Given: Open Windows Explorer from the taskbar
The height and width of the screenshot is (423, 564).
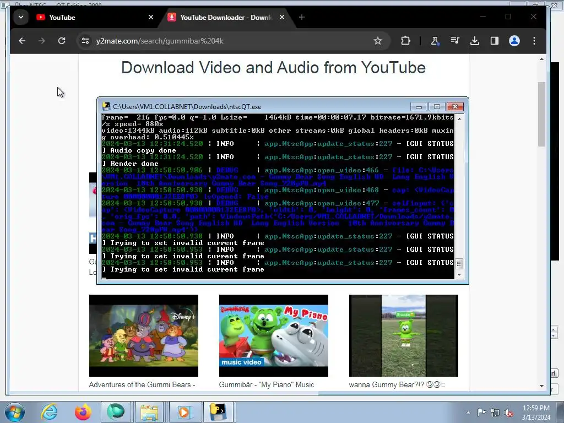Looking at the screenshot, I should (x=149, y=412).
